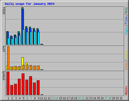
Task: Click day 25 on the x-axis
Action: point(98,98)
